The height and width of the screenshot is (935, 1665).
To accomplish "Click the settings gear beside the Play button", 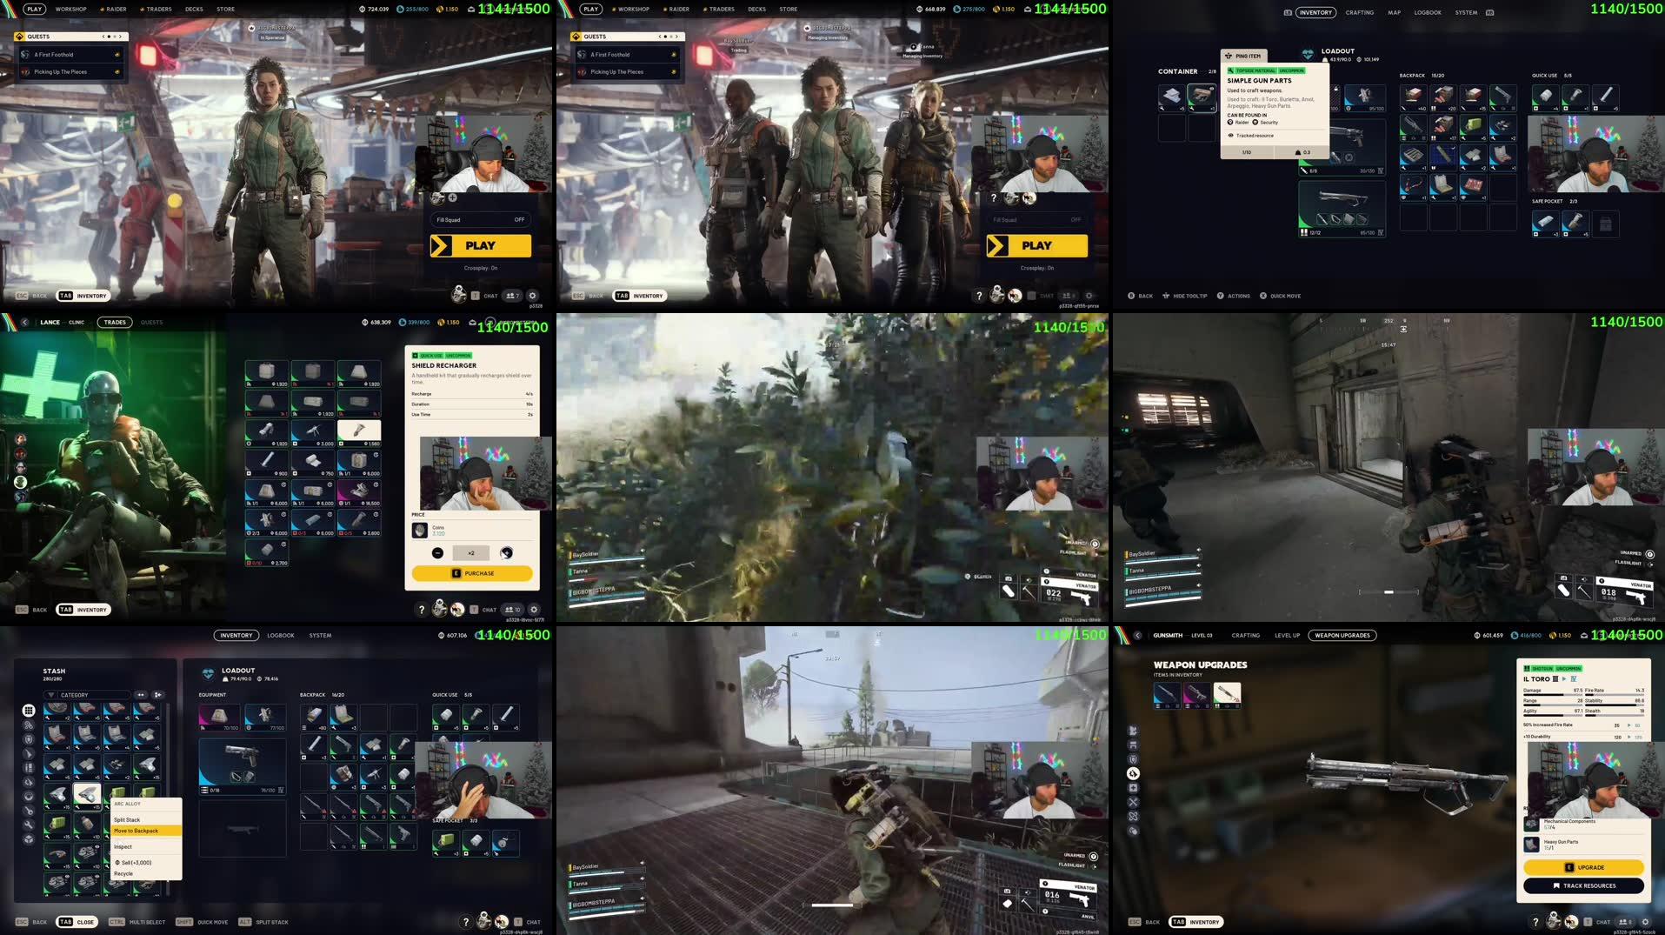I will [x=532, y=296].
